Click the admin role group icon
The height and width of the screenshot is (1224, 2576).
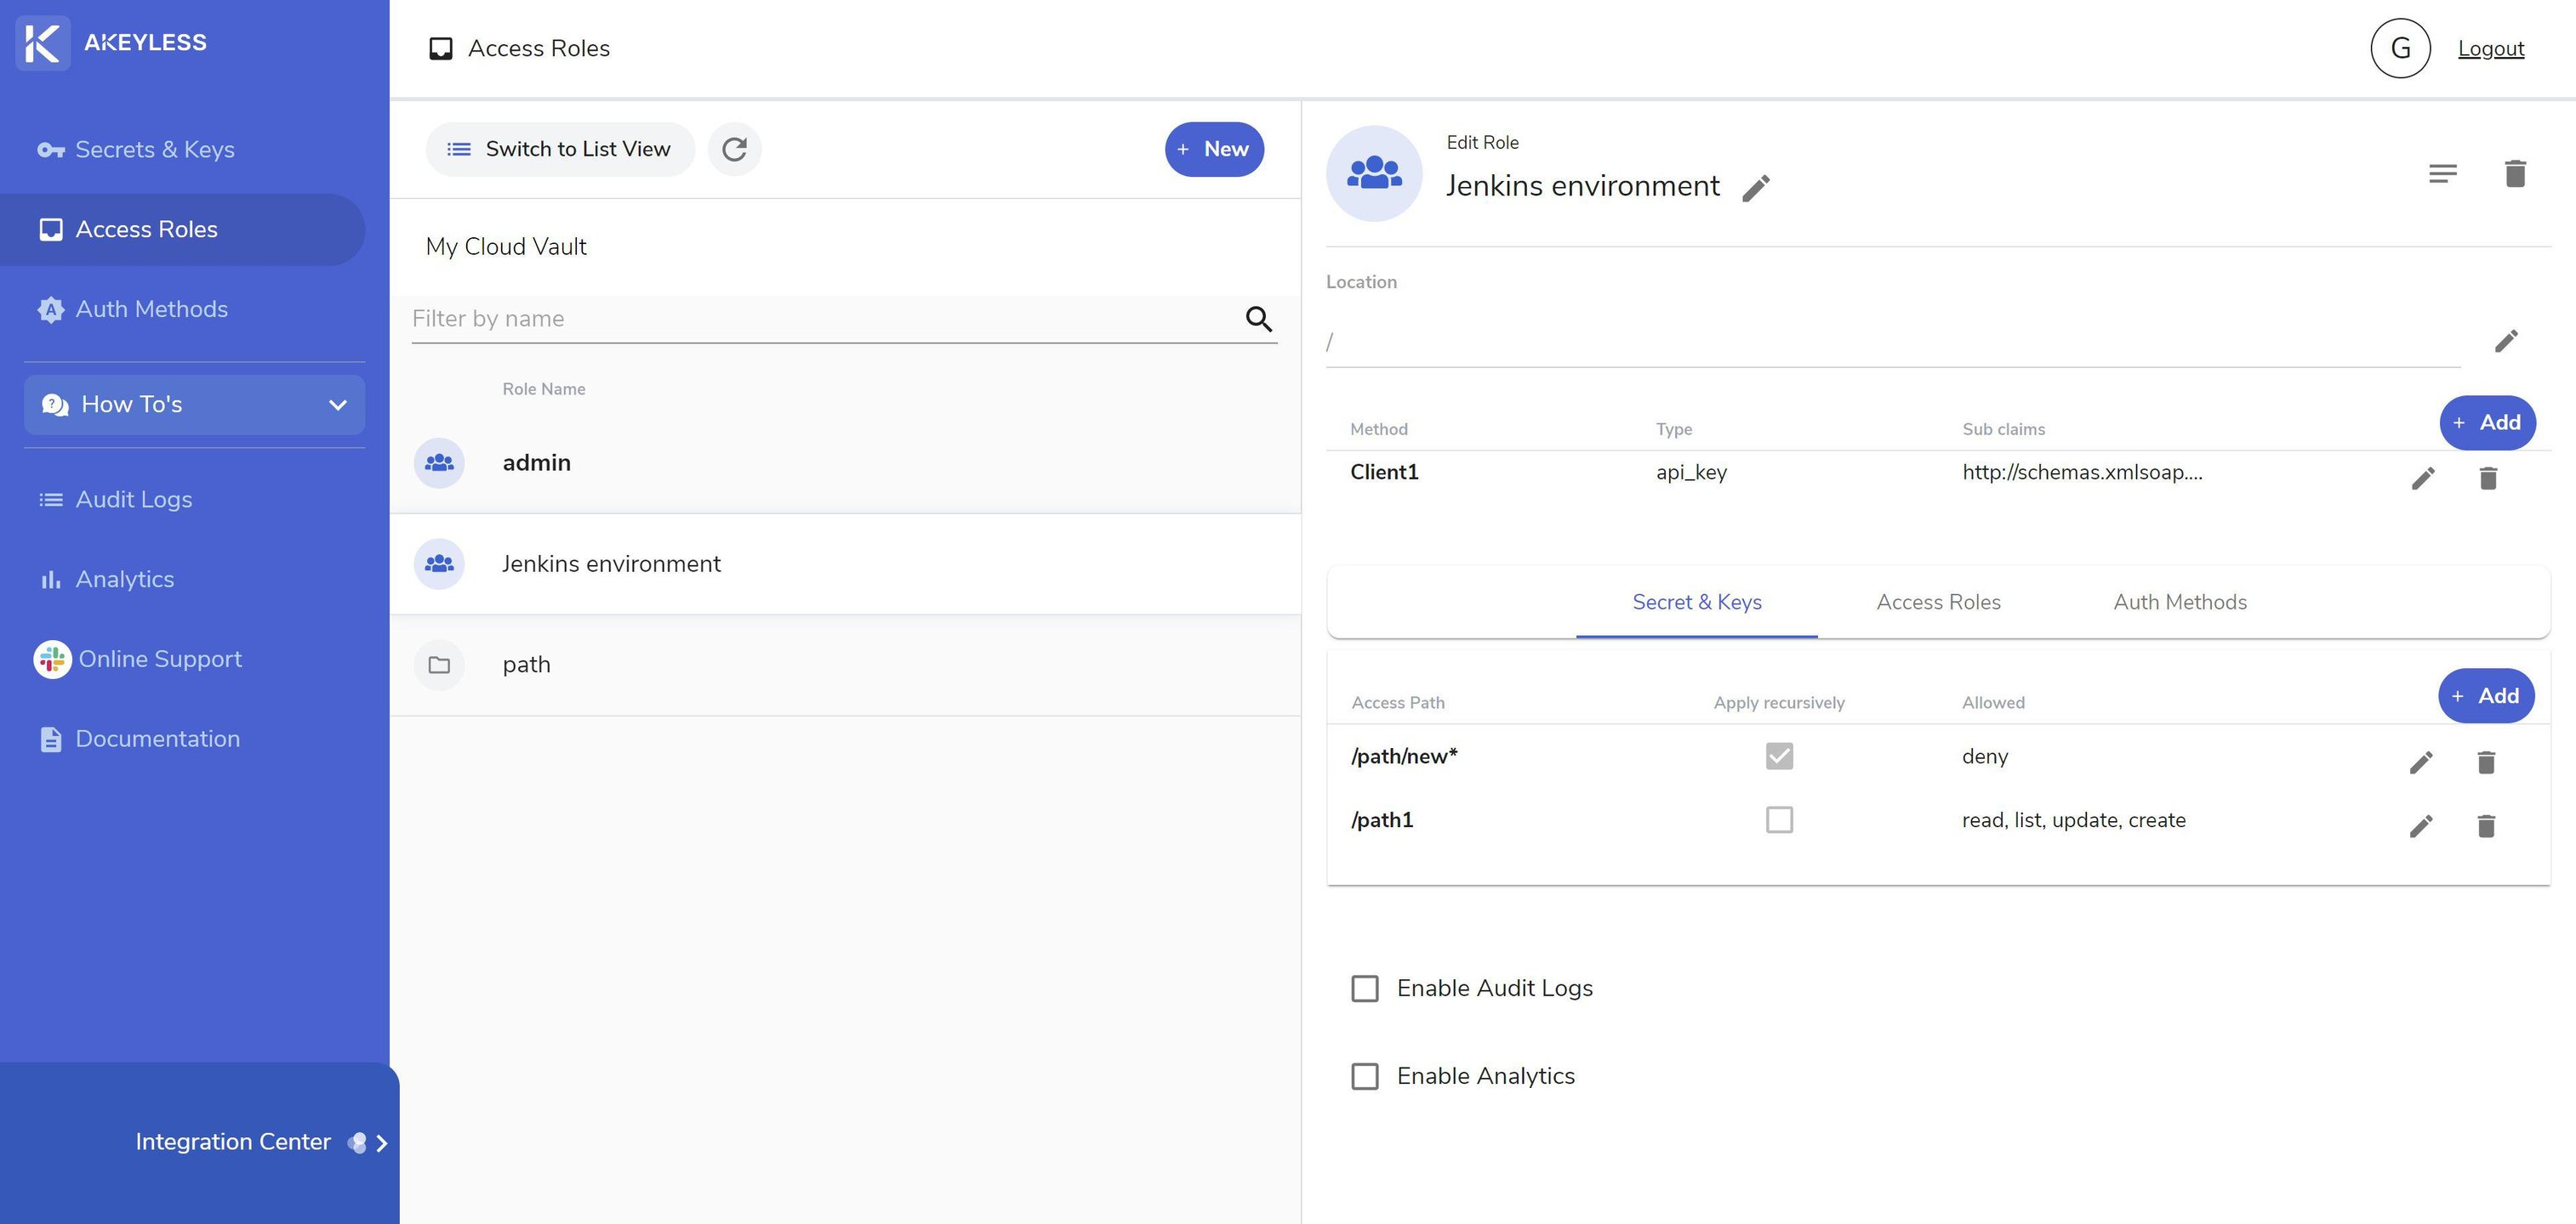click(x=439, y=463)
